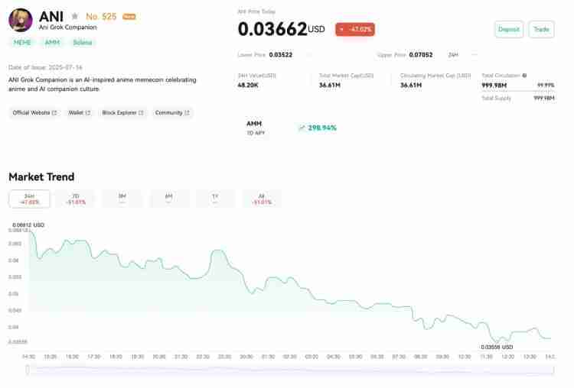The width and height of the screenshot is (574, 388).
Task: Switch the chart to 7D range
Action: coord(76,199)
